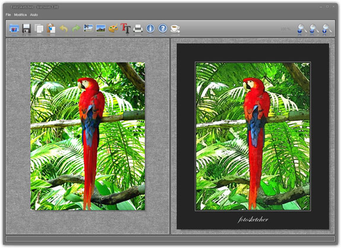Click the landscape picture toolbar icon
Screen dimensions: 341x248
tap(101, 28)
